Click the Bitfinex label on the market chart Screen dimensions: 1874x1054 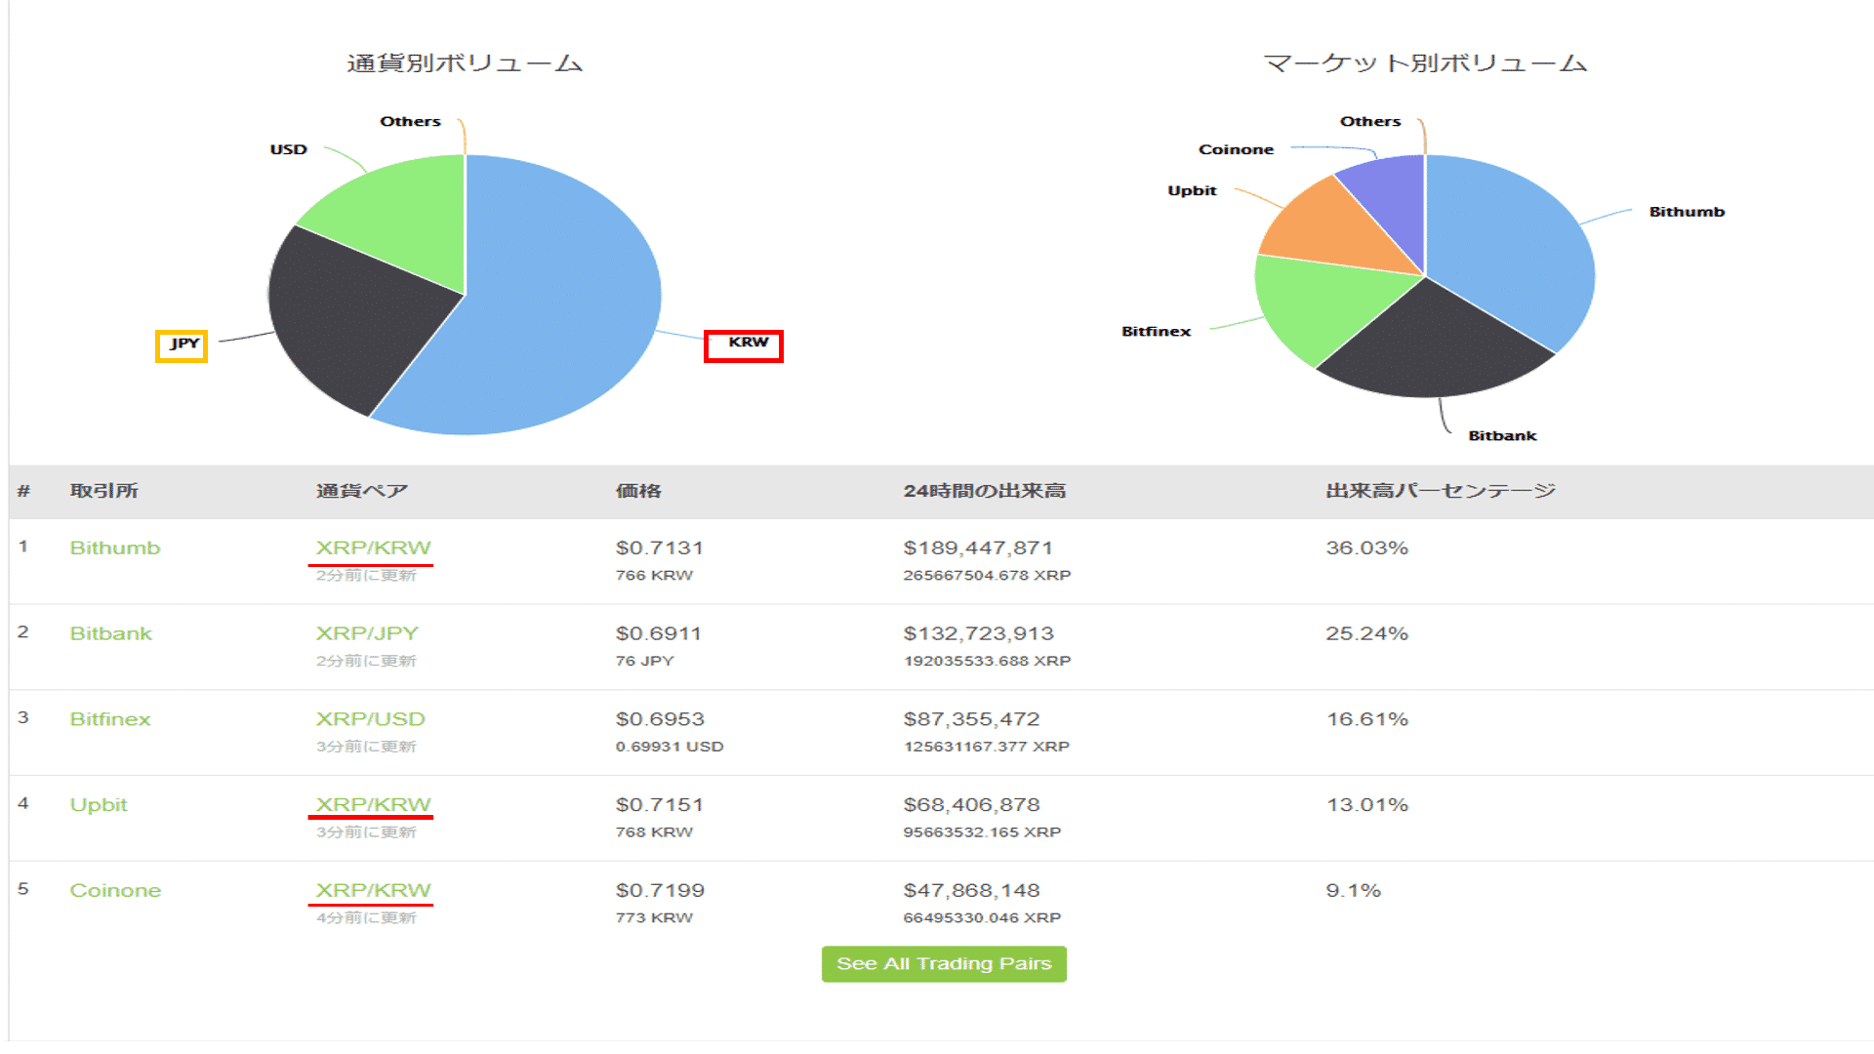tap(1156, 332)
